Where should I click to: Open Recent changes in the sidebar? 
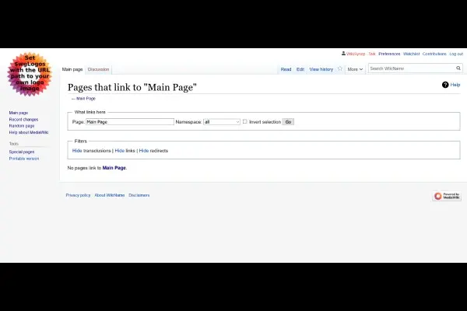point(23,120)
